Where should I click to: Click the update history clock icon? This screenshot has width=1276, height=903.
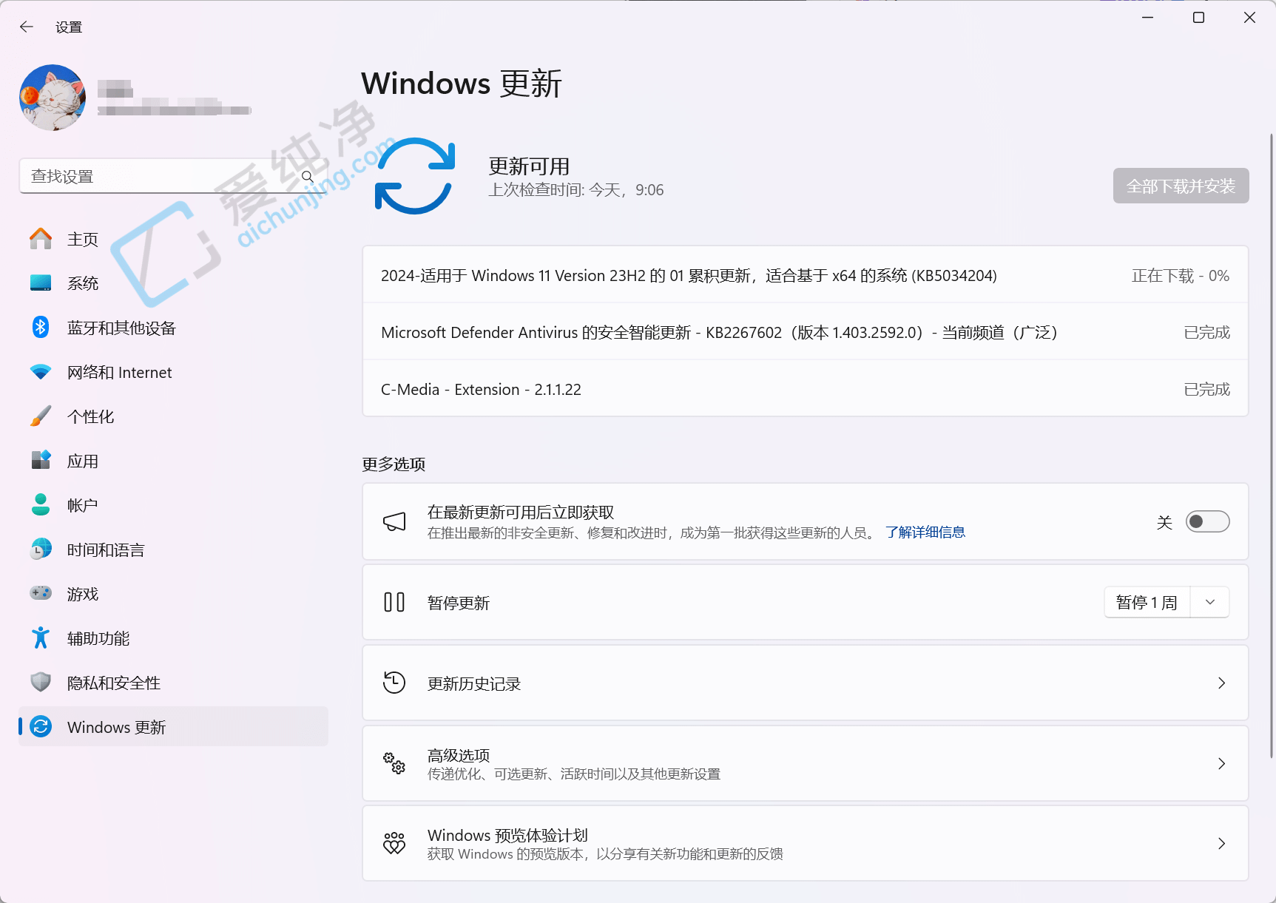394,683
